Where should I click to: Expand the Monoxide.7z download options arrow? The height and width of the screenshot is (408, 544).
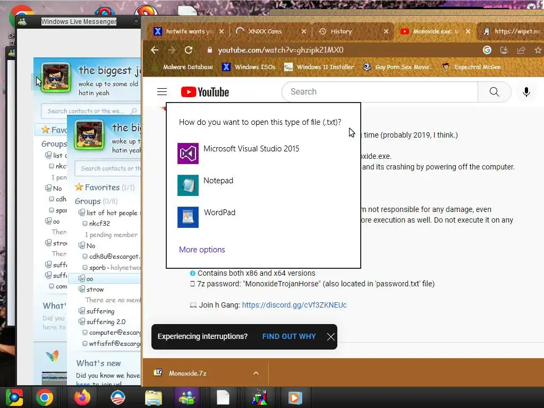click(256, 373)
